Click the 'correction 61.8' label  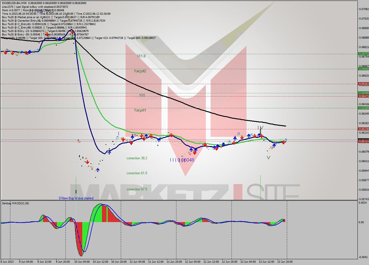pyautogui.click(x=137, y=173)
